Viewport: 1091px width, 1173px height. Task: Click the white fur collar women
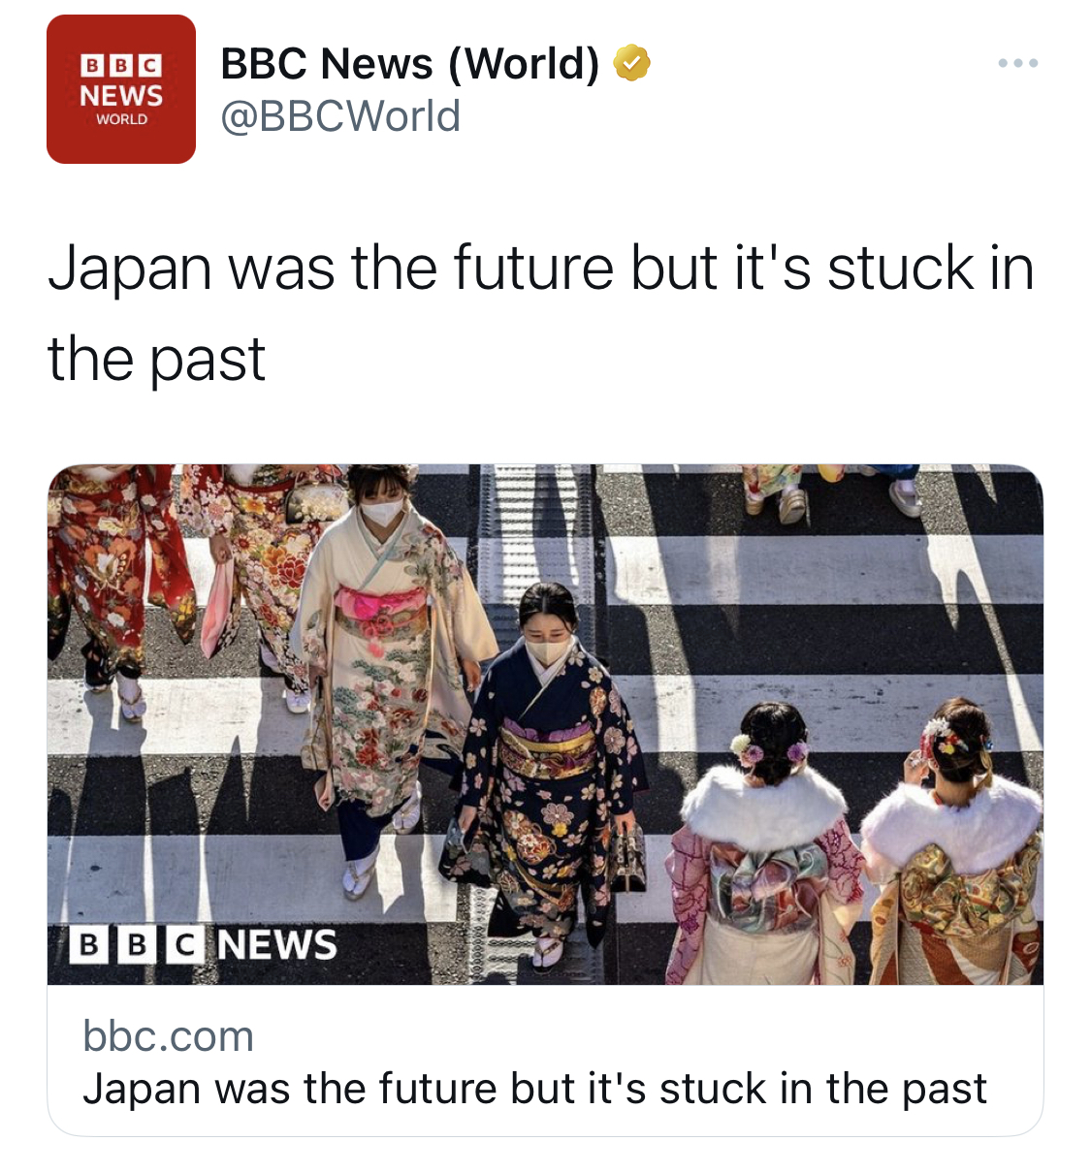pyautogui.click(x=858, y=843)
